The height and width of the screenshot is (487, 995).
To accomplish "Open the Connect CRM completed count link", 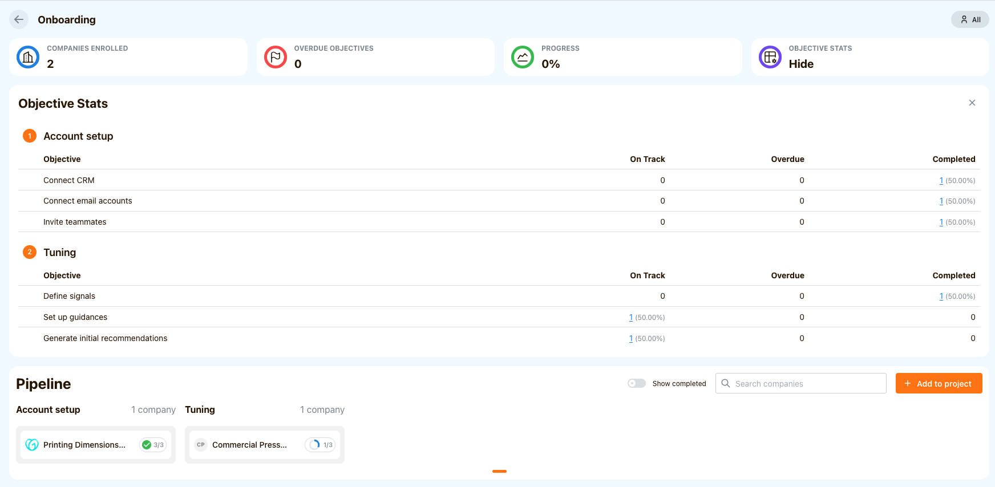I will point(941,181).
